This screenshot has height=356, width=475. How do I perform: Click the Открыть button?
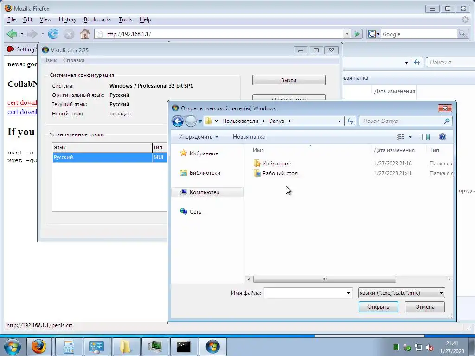(378, 307)
